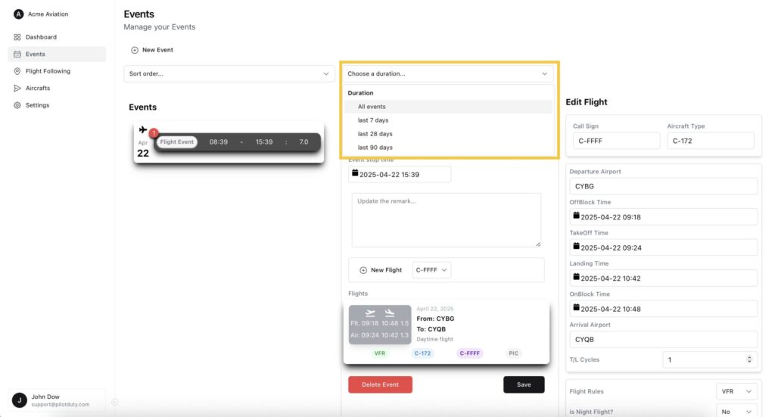This screenshot has width=775, height=417.
Task: Expand the Sort order dropdown
Action: coord(229,73)
